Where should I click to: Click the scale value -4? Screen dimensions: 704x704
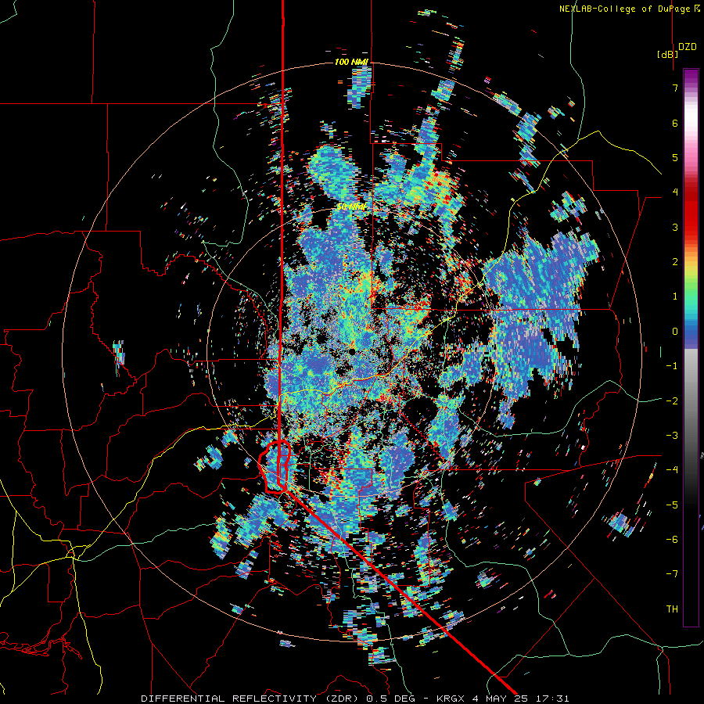click(672, 469)
